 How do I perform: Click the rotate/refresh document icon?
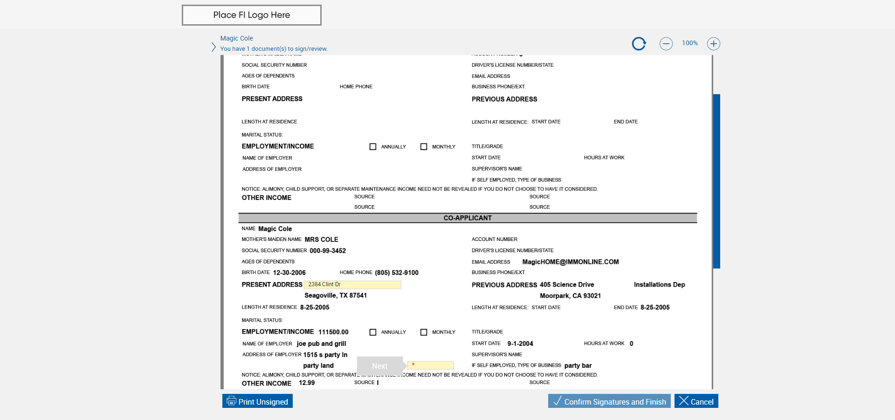pyautogui.click(x=639, y=44)
